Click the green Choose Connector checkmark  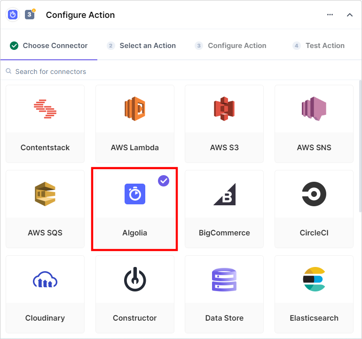[14, 46]
